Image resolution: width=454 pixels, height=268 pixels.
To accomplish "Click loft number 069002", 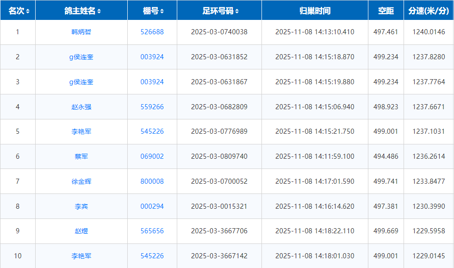I will point(152,156).
